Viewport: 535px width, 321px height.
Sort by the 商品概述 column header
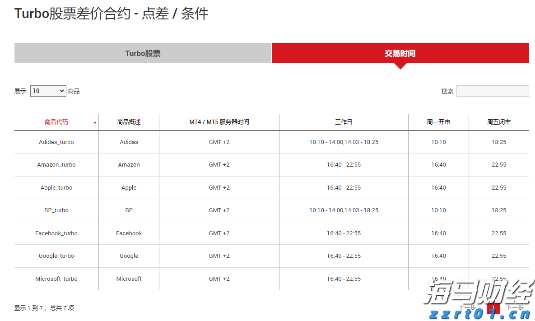[128, 122]
